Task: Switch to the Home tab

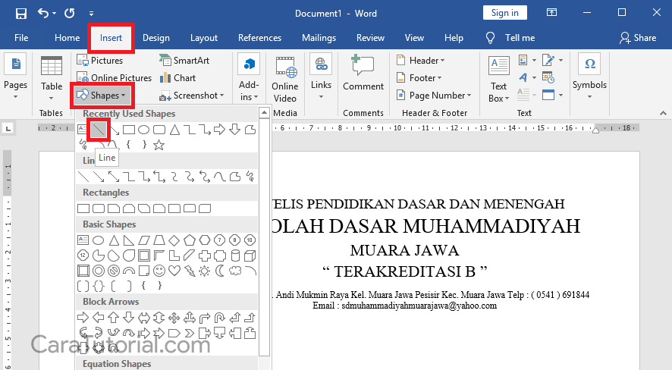Action: (68, 38)
